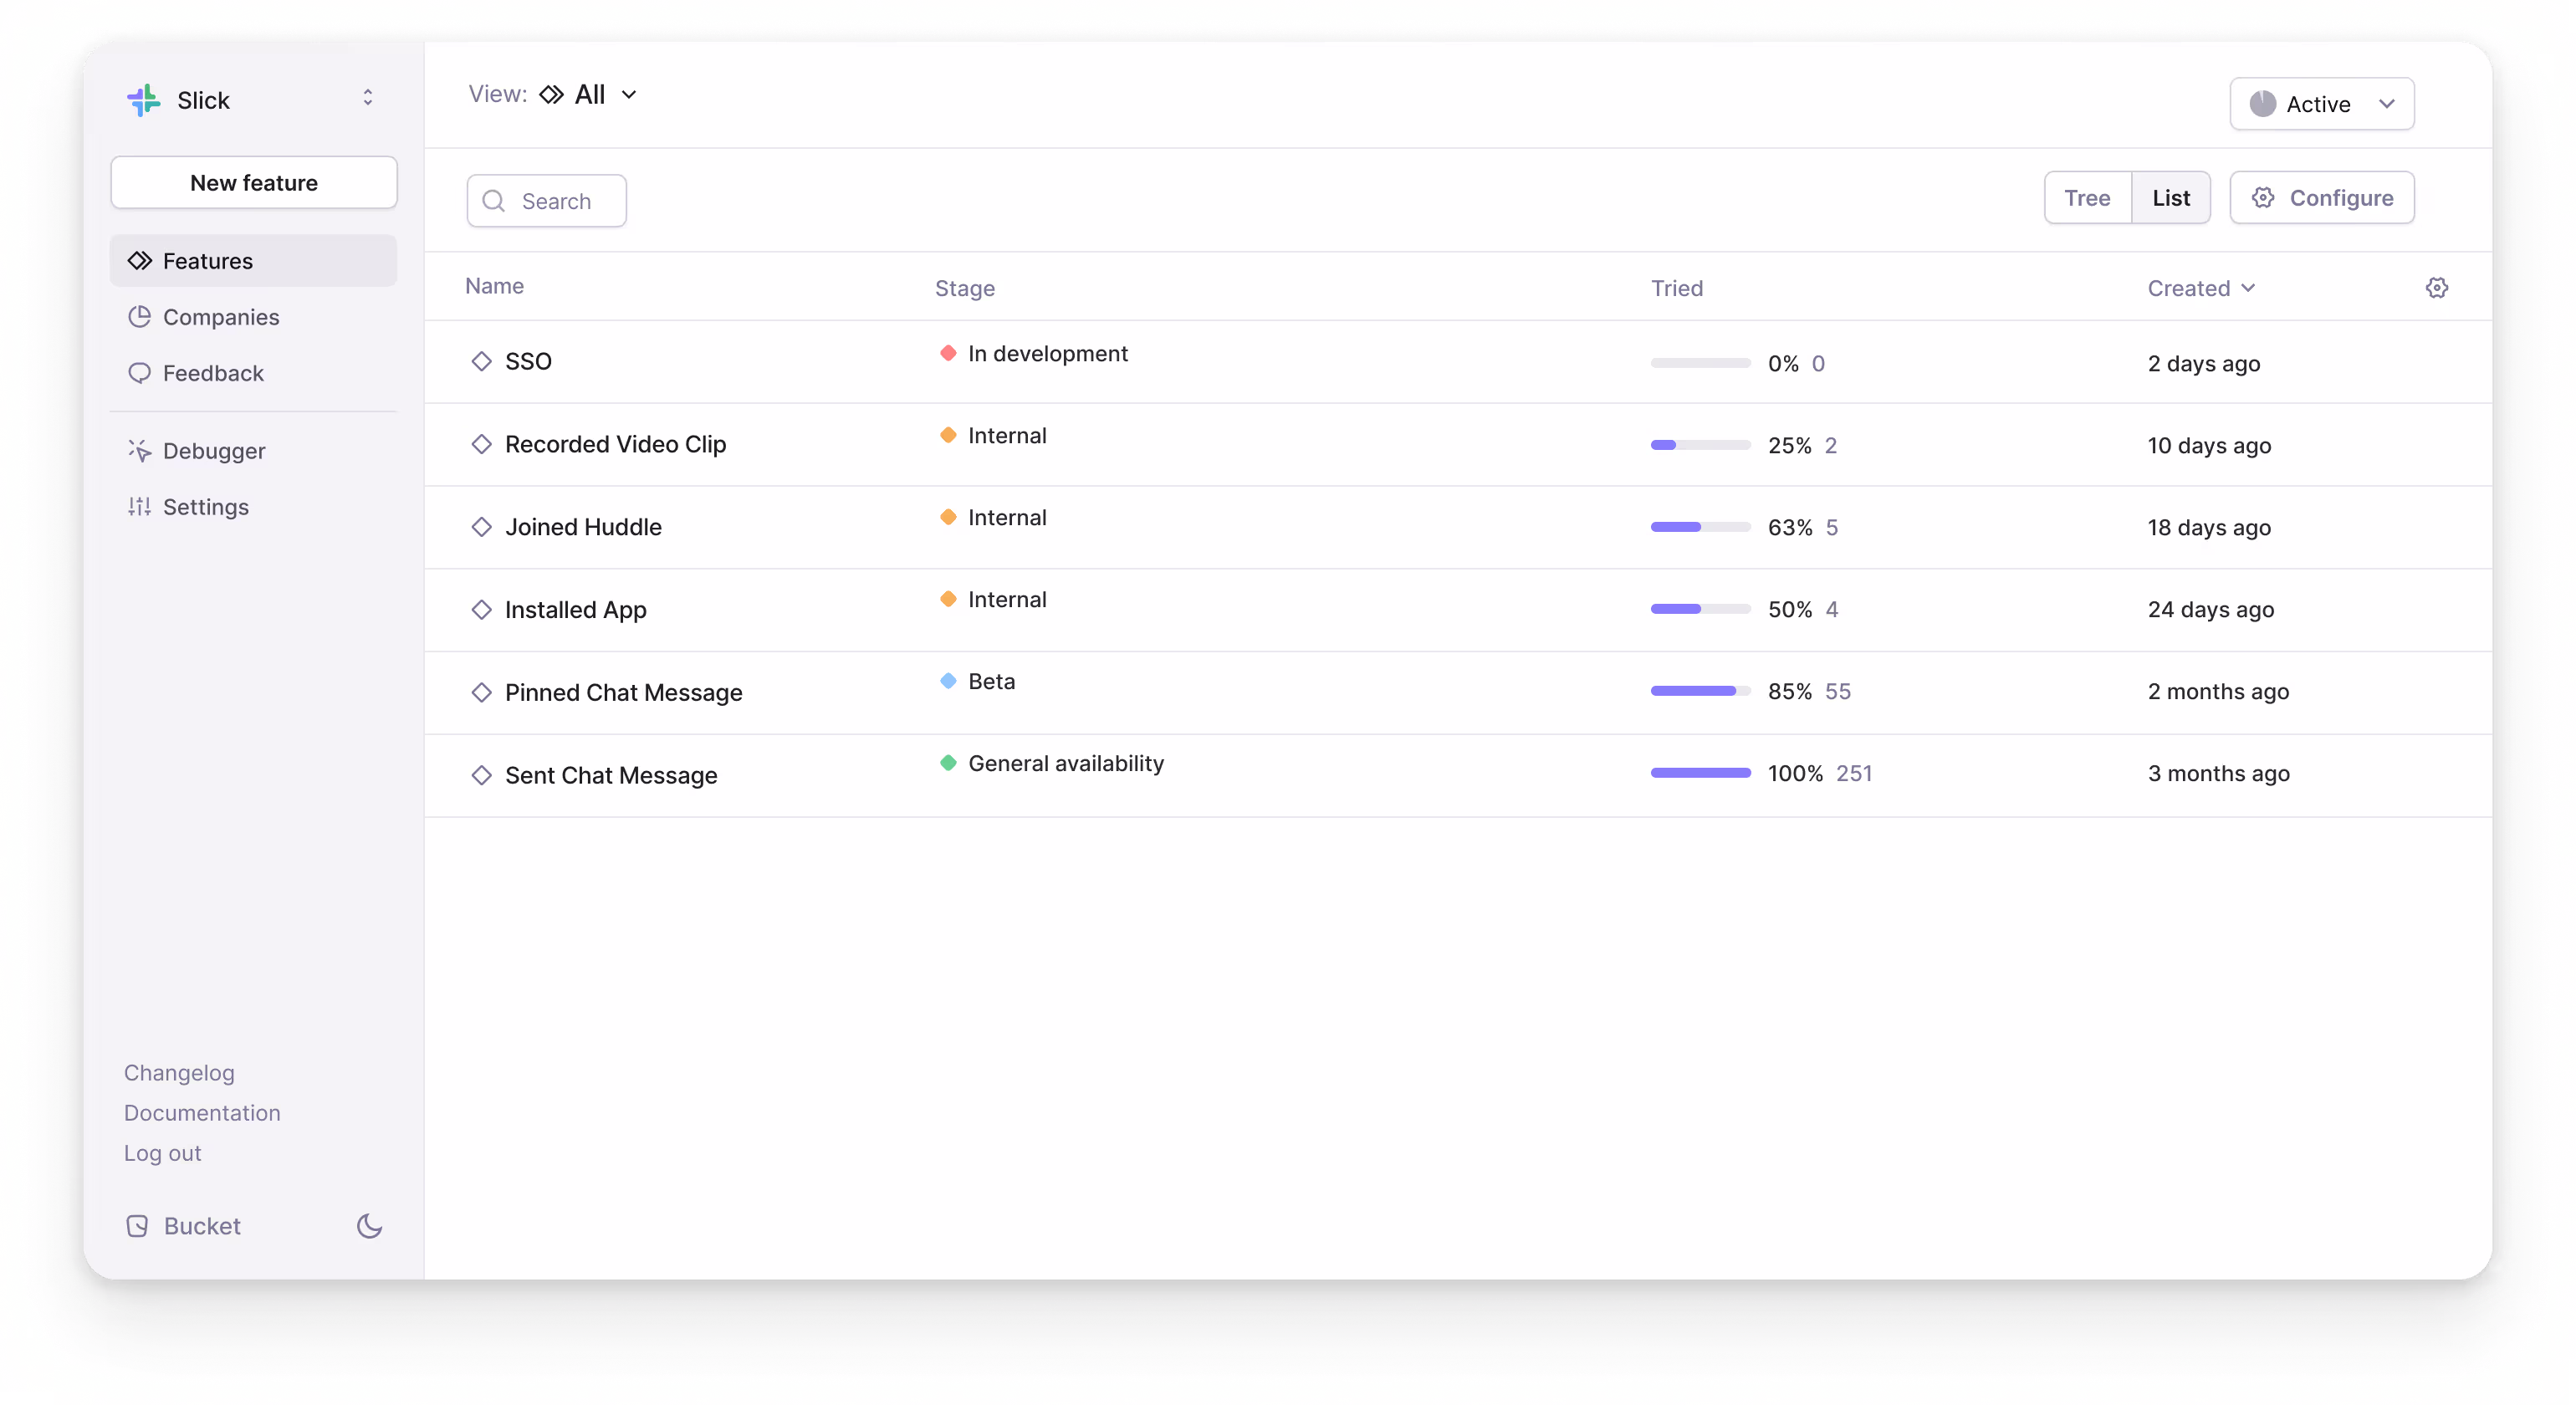
Task: Click the red In development stage dot
Action: [x=947, y=353]
